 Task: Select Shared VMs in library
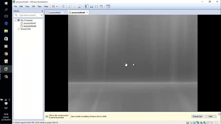pos(26,29)
